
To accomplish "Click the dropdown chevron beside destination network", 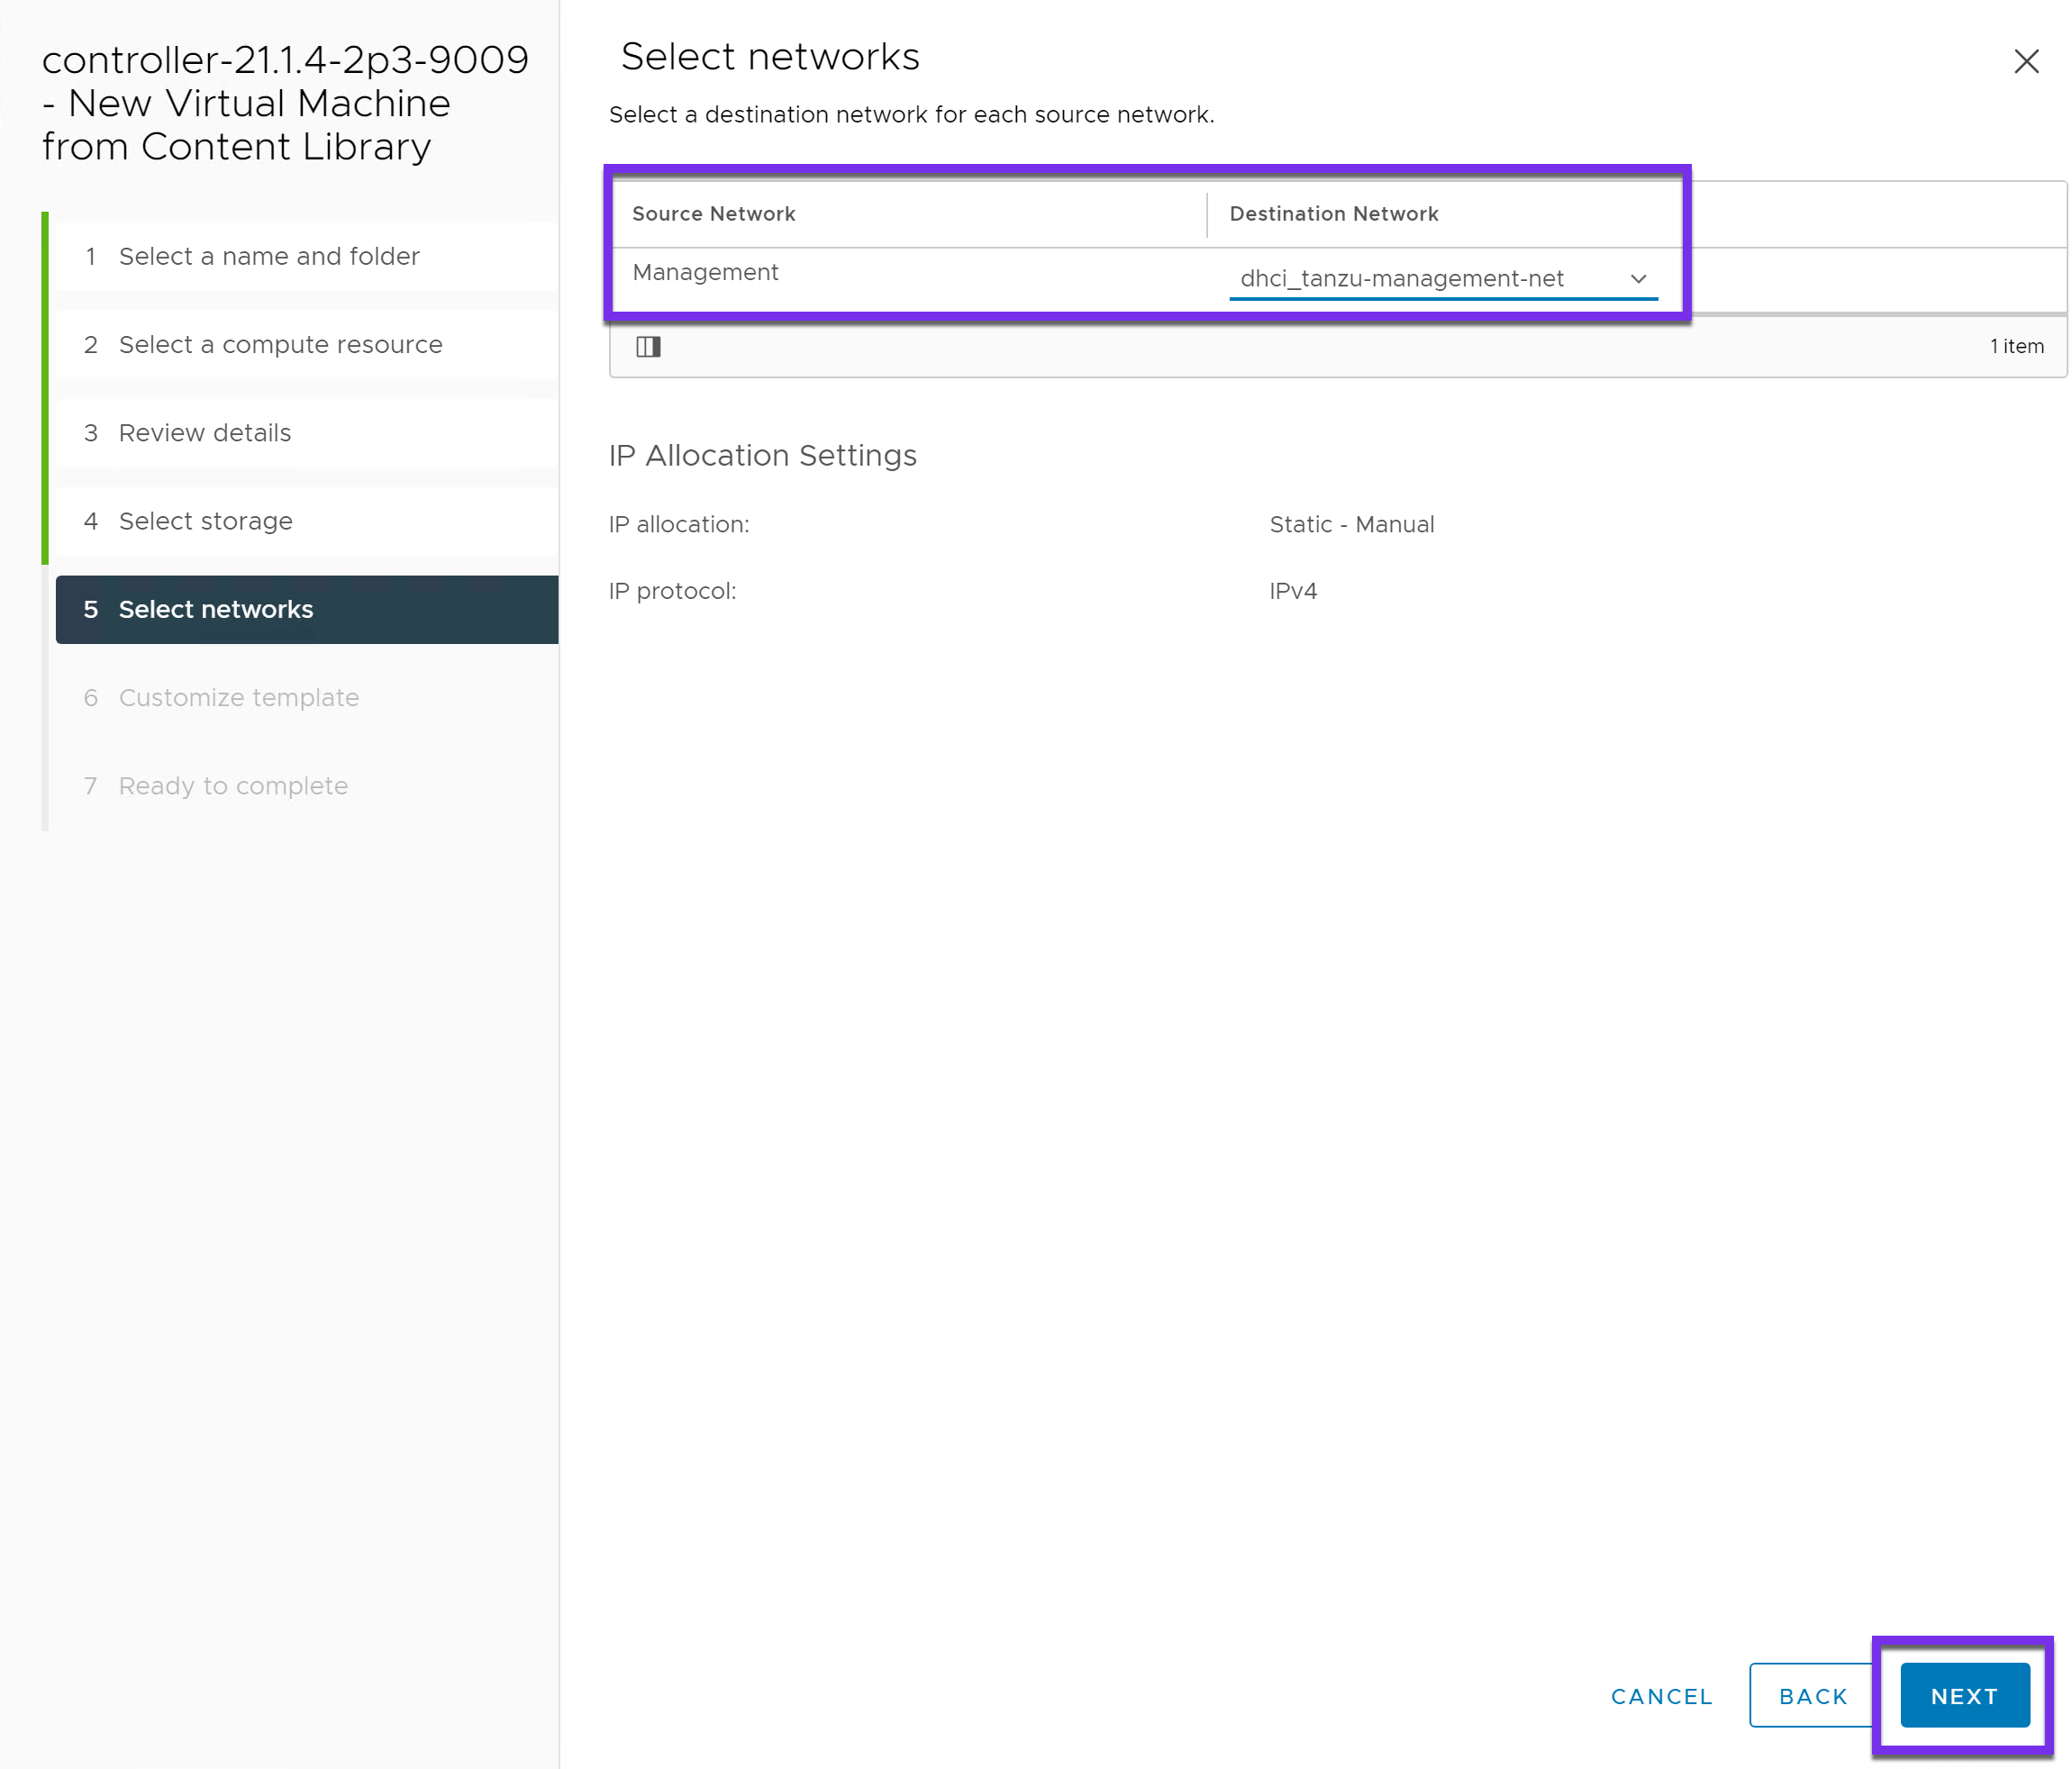I will [x=1638, y=279].
